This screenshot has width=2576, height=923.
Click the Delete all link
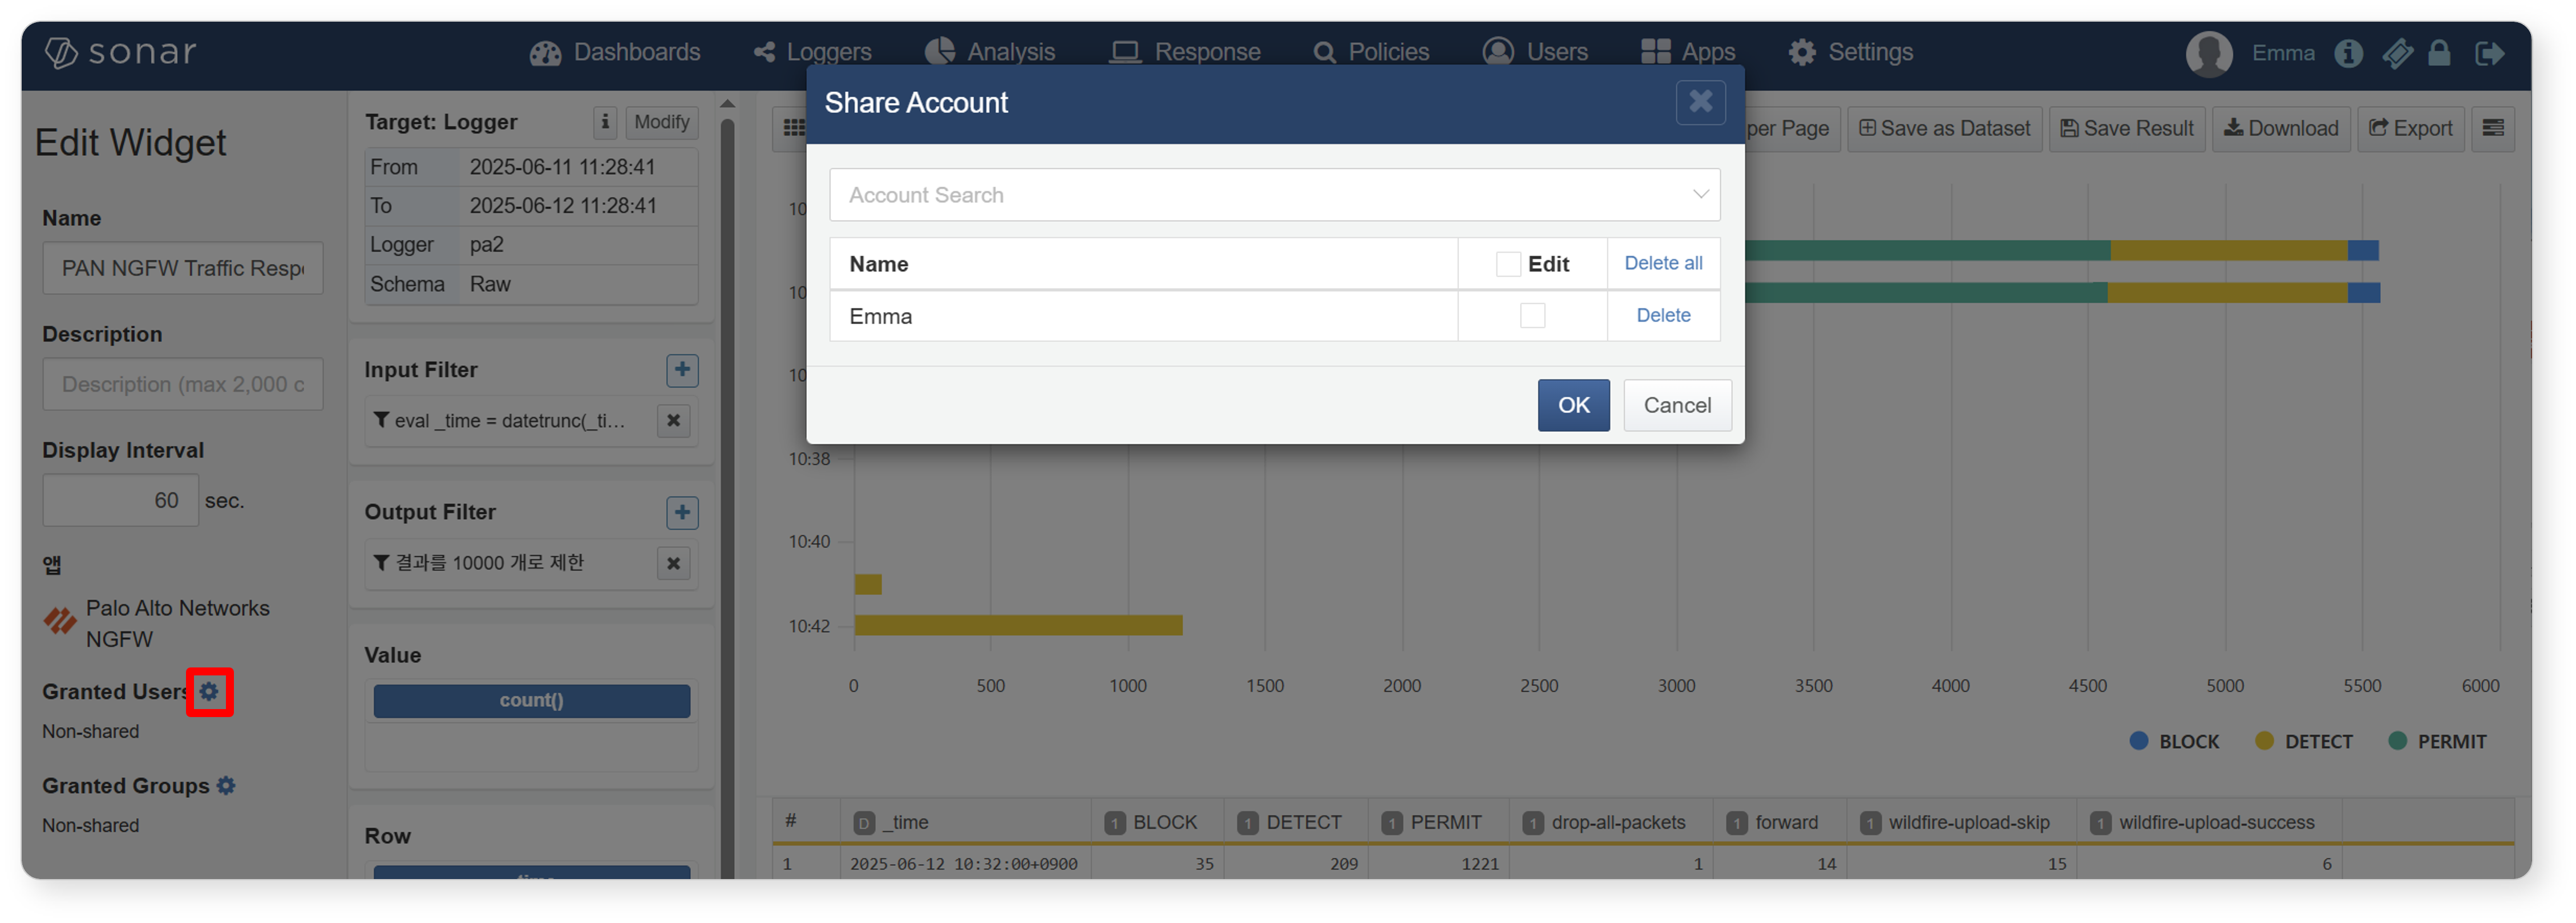tap(1662, 263)
